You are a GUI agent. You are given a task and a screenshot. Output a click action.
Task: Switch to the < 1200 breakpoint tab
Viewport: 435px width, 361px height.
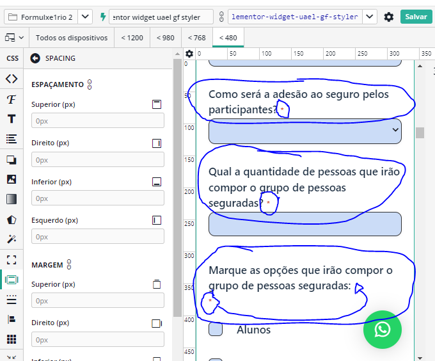pyautogui.click(x=132, y=38)
